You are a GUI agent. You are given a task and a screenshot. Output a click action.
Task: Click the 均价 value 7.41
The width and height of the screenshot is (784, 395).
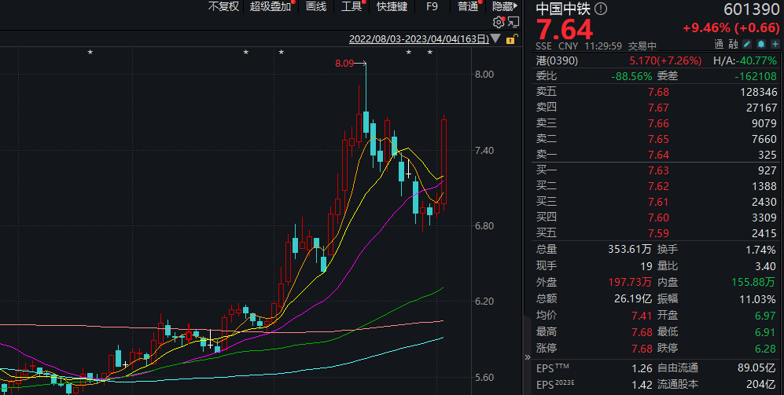click(x=642, y=316)
